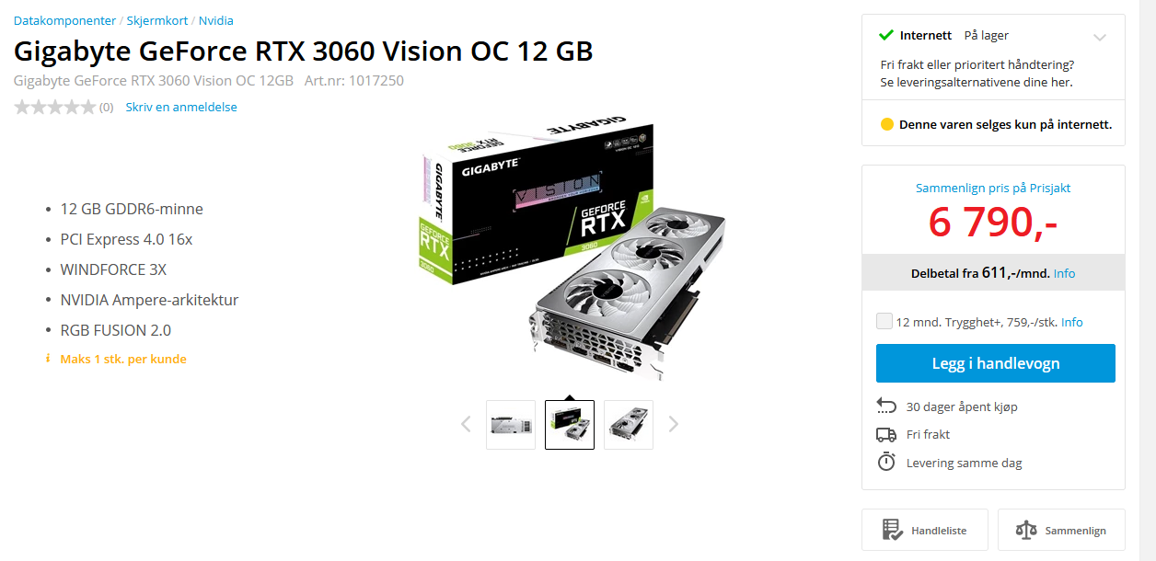This screenshot has width=1156, height=561.
Task: Click the Sammenlign scales icon
Action: coord(1025,530)
